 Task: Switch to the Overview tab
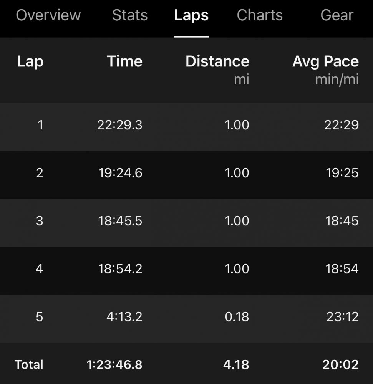[x=48, y=15]
